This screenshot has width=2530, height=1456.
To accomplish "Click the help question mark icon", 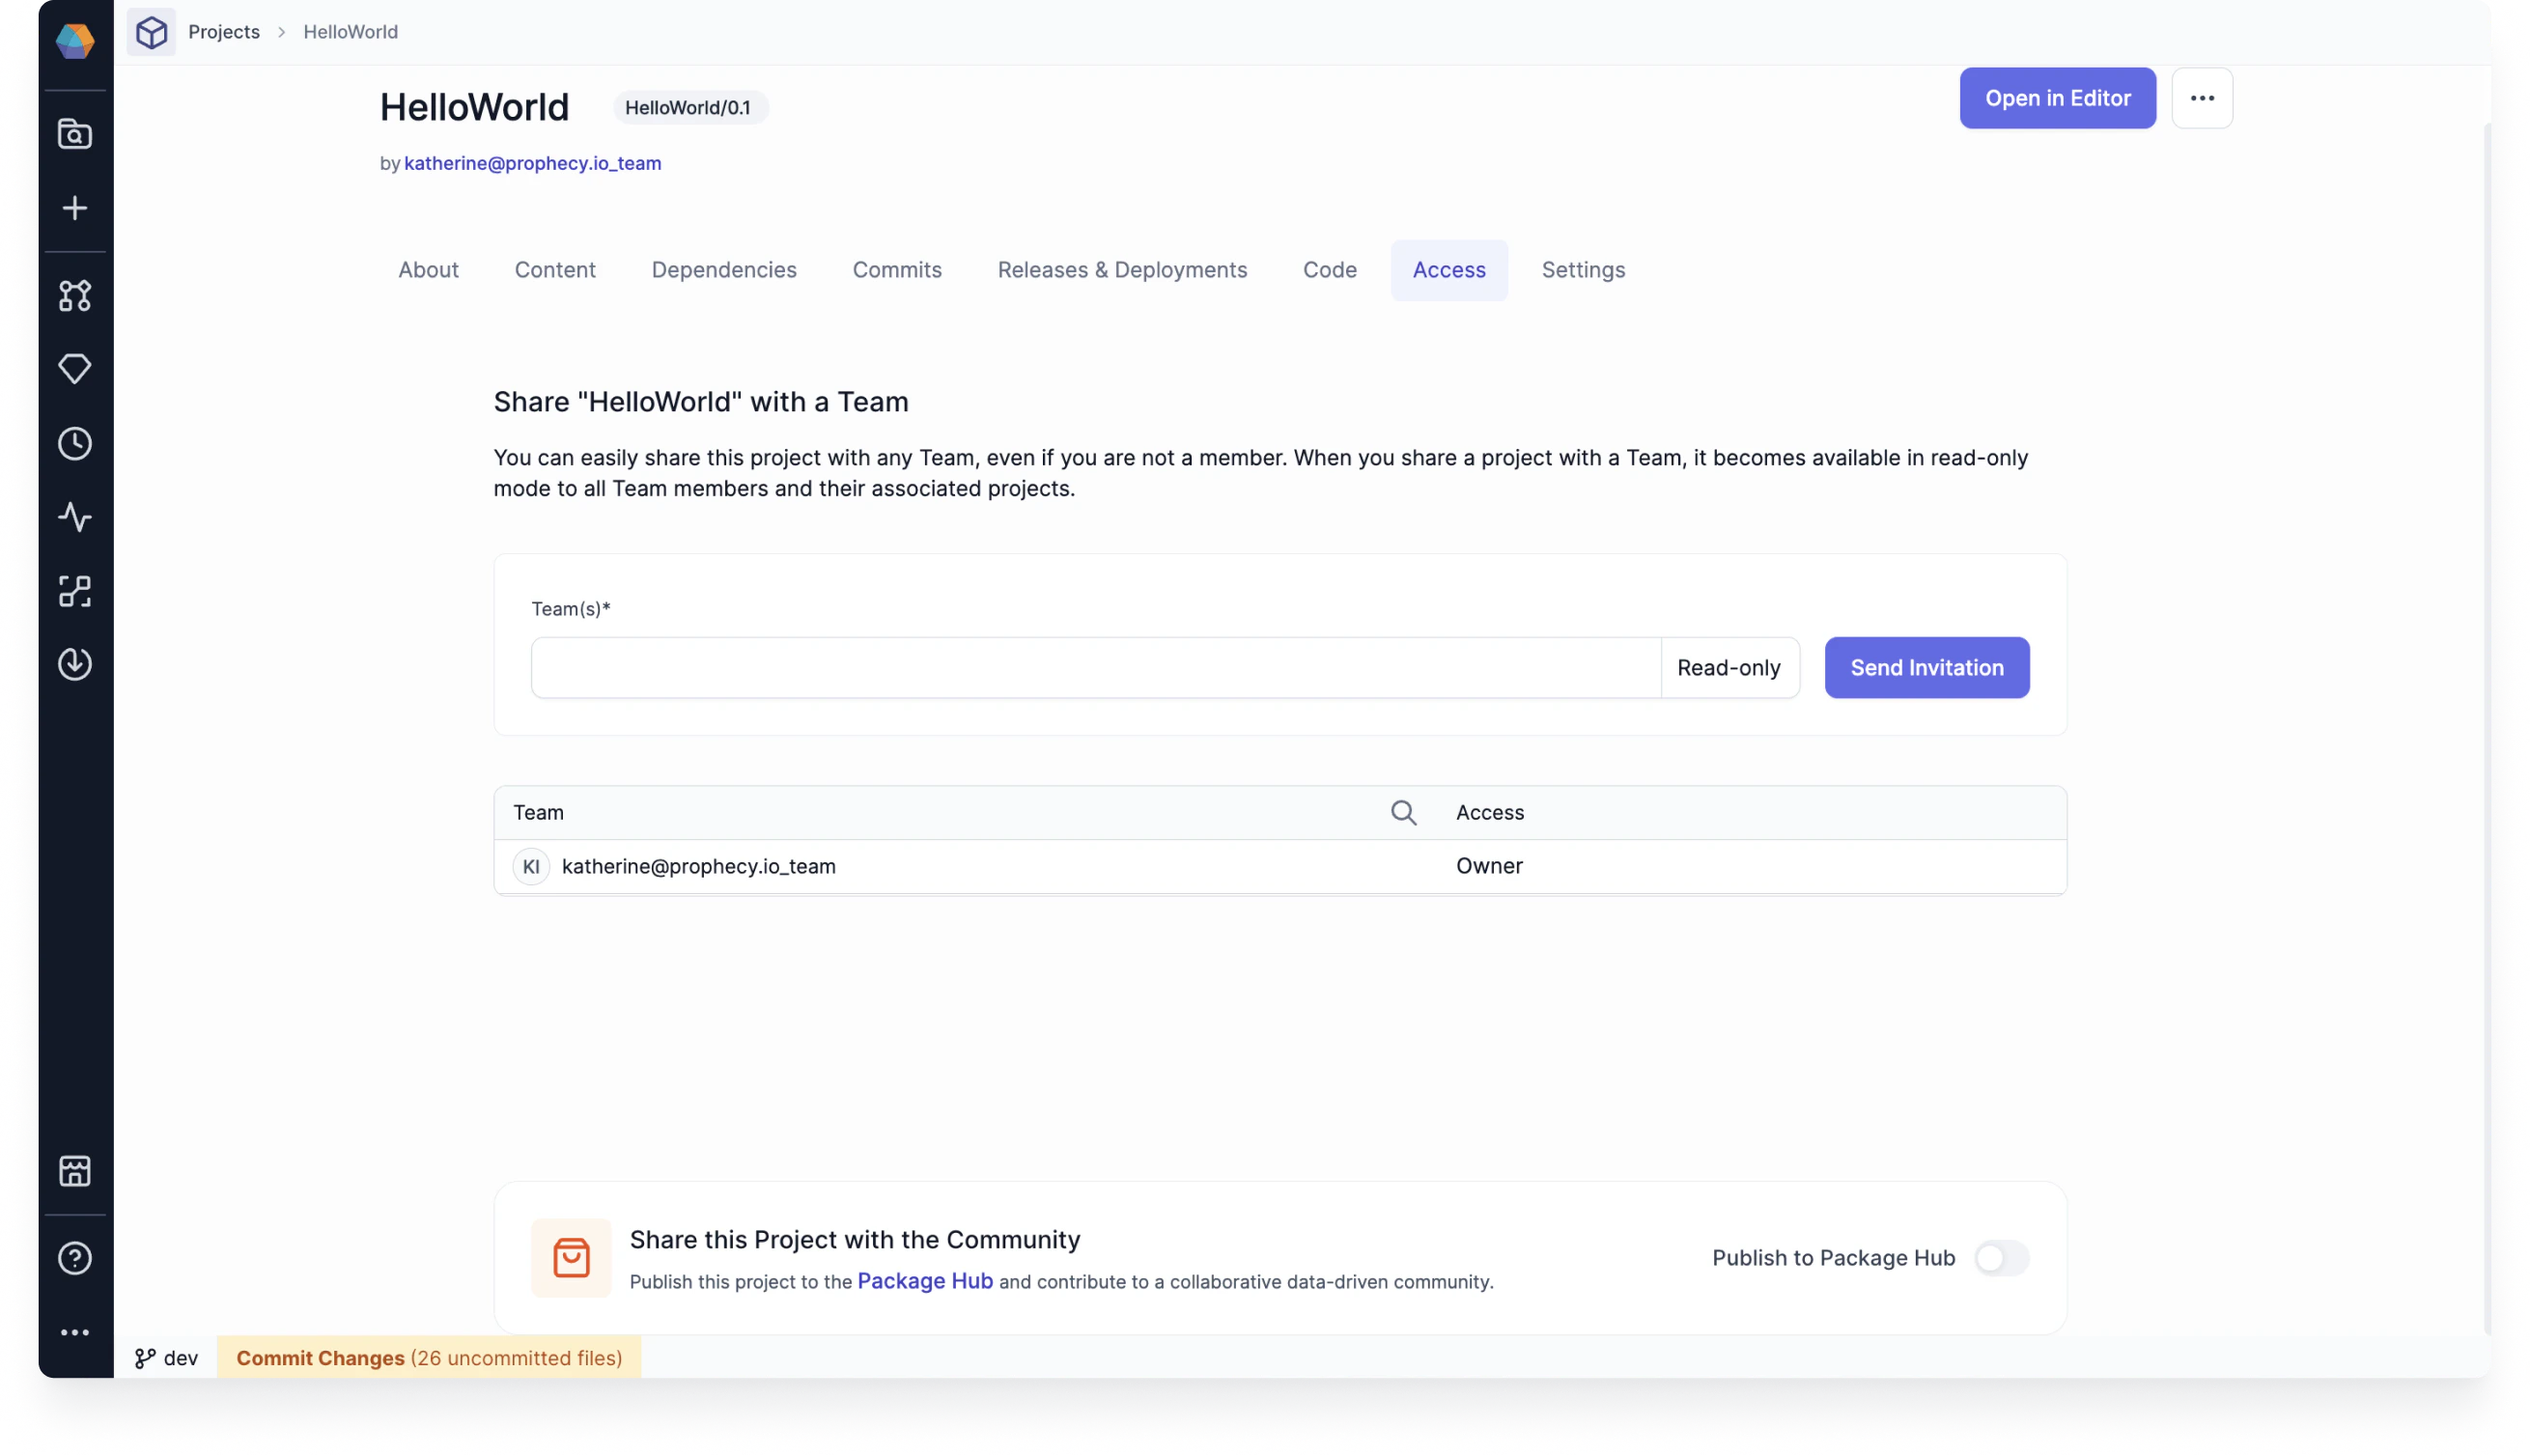I will [75, 1258].
